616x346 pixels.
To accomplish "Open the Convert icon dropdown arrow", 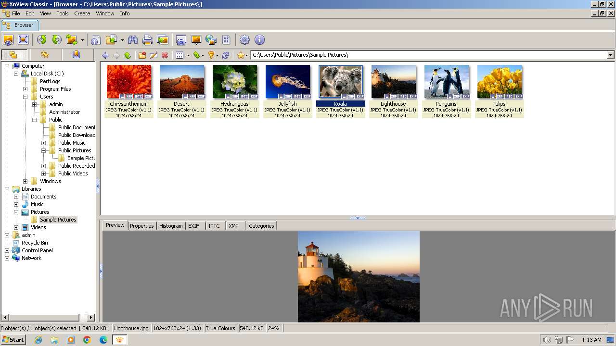I will click(x=122, y=40).
